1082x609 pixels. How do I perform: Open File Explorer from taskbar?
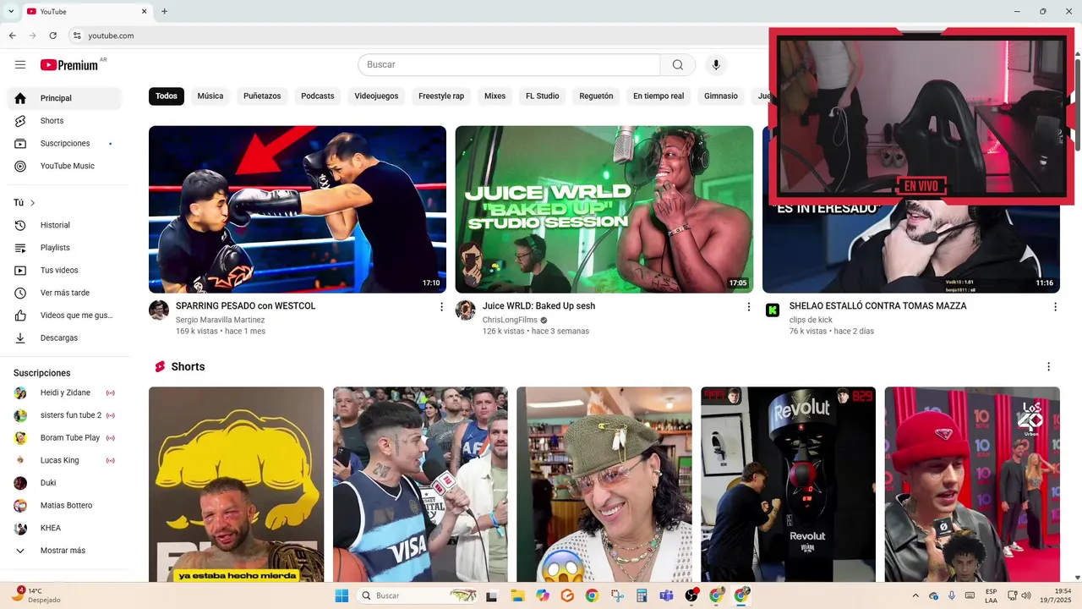tap(517, 595)
